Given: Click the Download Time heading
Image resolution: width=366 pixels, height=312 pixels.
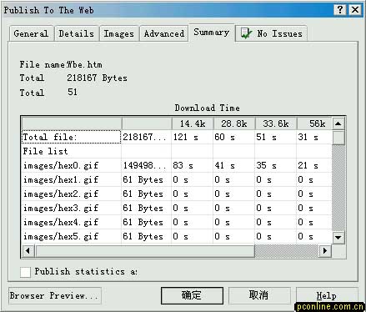Looking at the screenshot, I should pos(208,108).
